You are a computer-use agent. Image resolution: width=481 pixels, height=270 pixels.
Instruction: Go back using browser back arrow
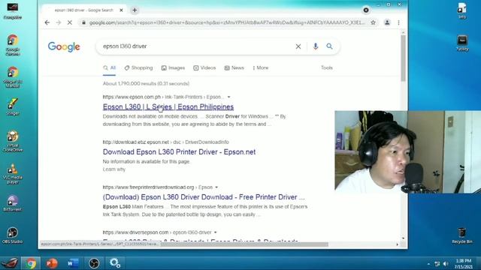[47, 22]
